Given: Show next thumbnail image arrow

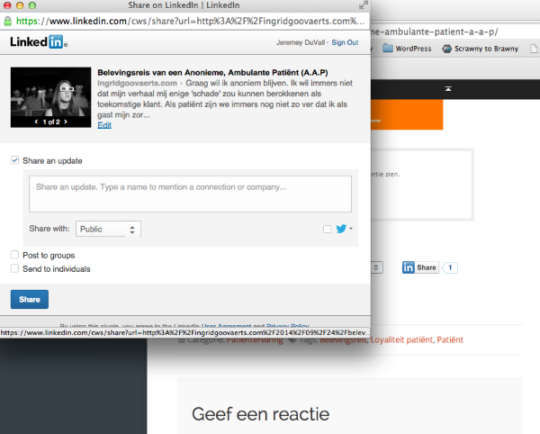Looking at the screenshot, I should tap(66, 122).
